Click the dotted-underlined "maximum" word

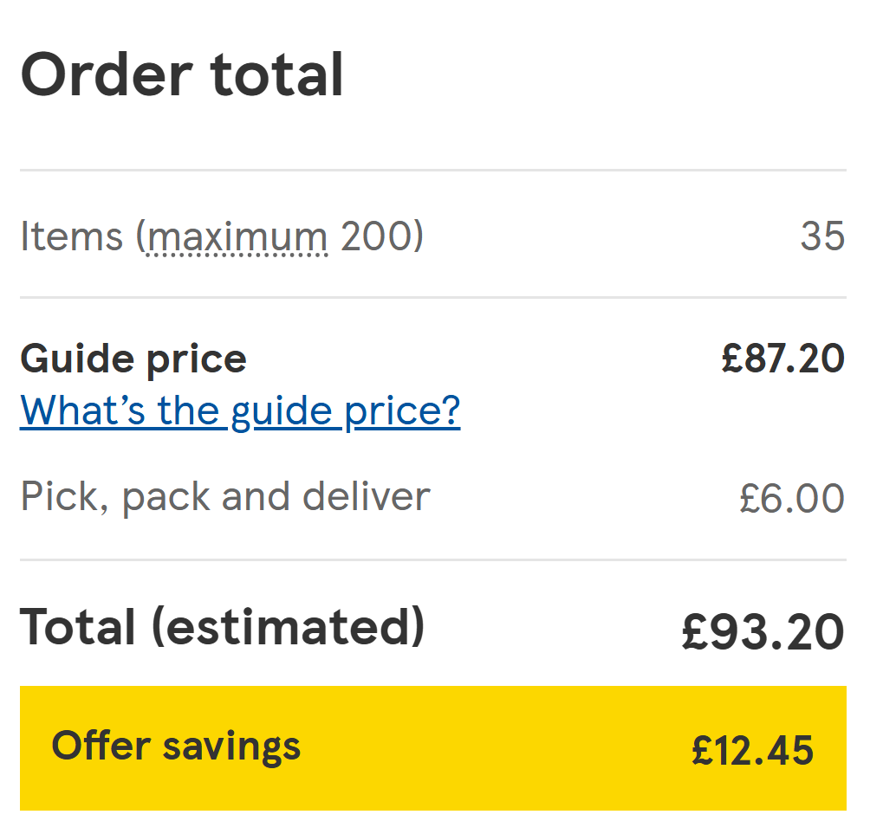(236, 236)
